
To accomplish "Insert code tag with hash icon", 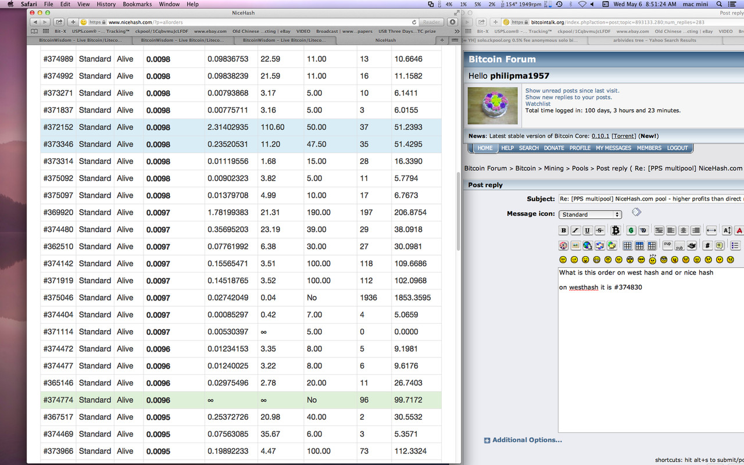I will 707,246.
